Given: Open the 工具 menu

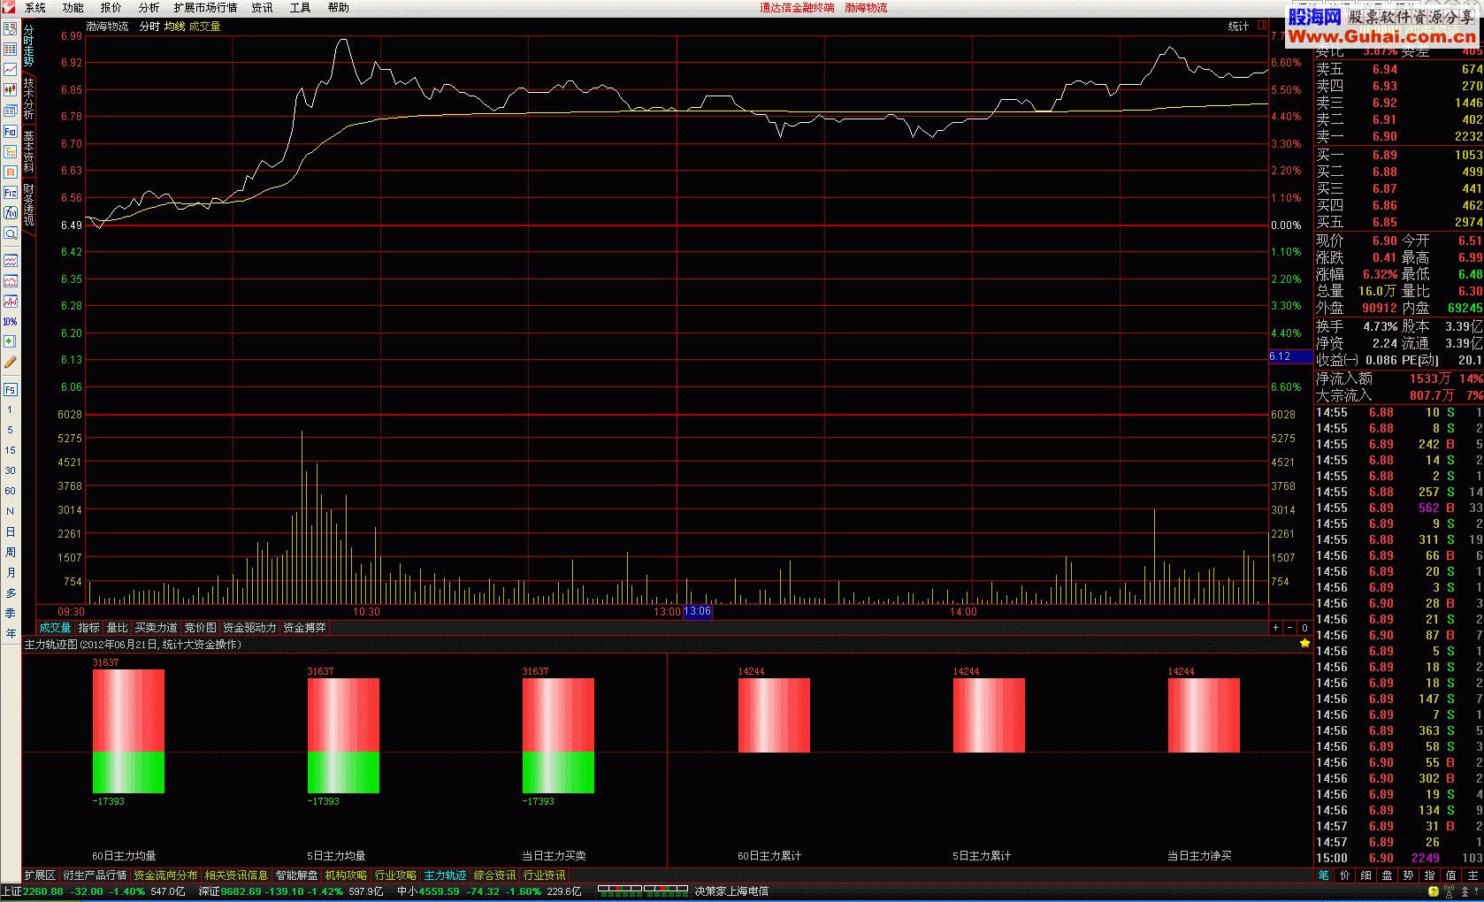Looking at the screenshot, I should [x=300, y=8].
